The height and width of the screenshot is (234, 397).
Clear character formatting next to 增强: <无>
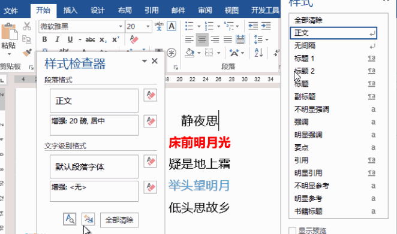(151, 187)
